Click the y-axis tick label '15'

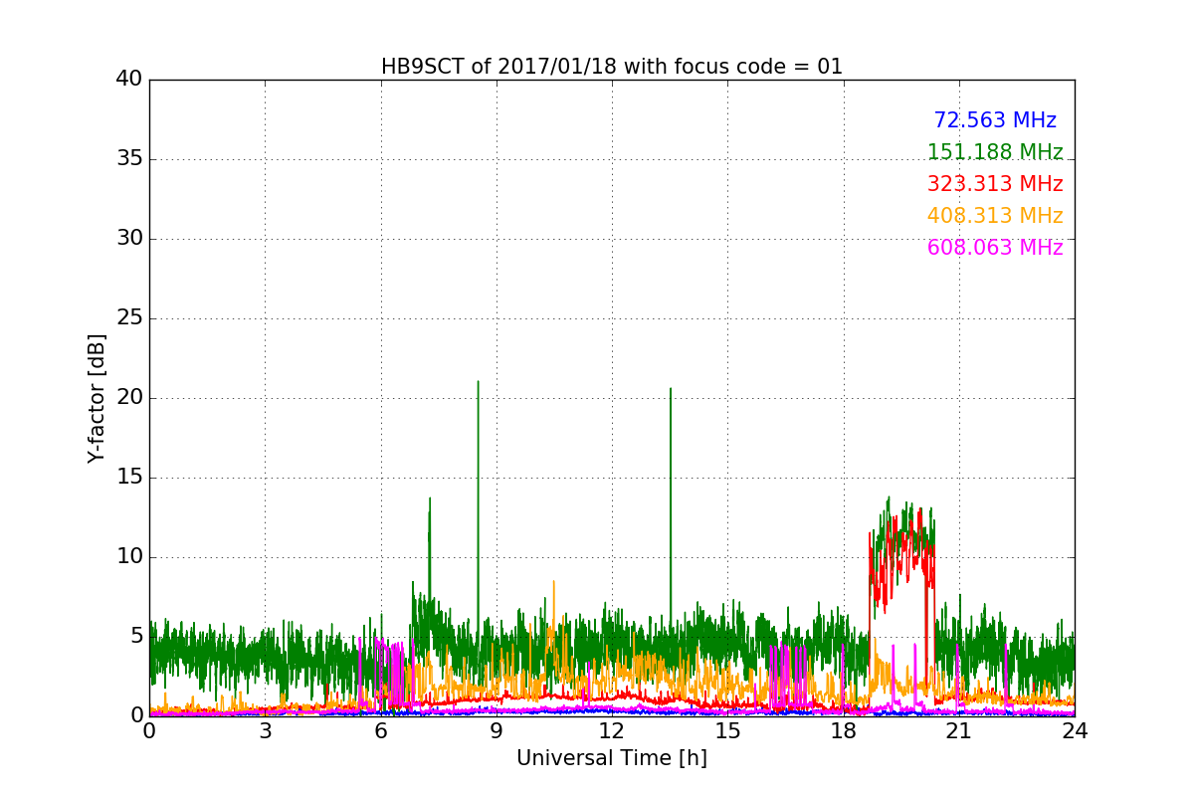129,478
